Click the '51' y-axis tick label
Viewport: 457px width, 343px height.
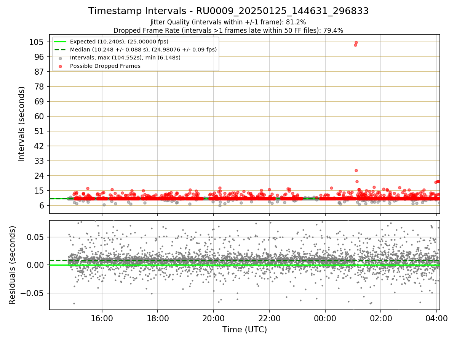(x=40, y=131)
